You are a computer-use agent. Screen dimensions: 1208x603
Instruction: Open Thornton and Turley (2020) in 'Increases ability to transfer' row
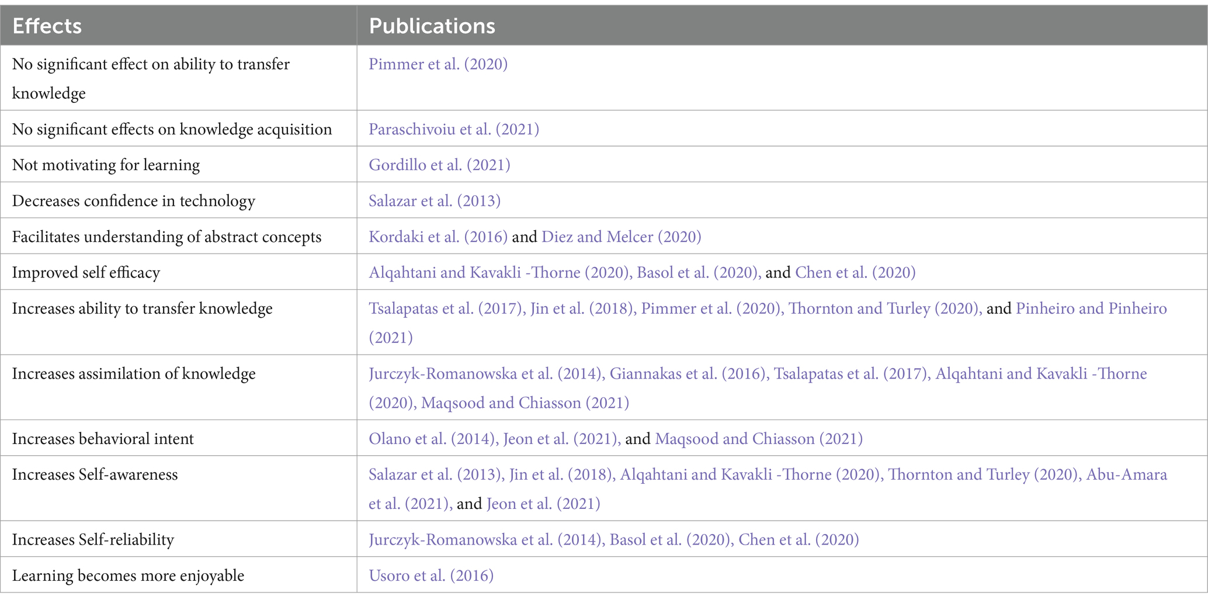click(x=885, y=309)
